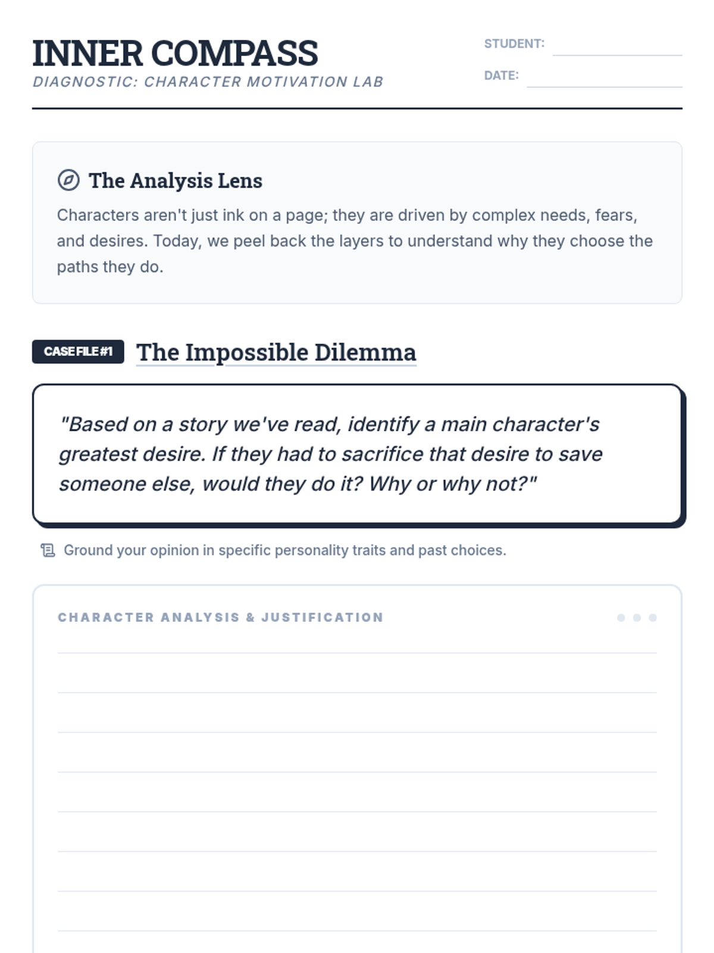
Task: Select the CASE FILE #1 badge
Action: tap(78, 351)
